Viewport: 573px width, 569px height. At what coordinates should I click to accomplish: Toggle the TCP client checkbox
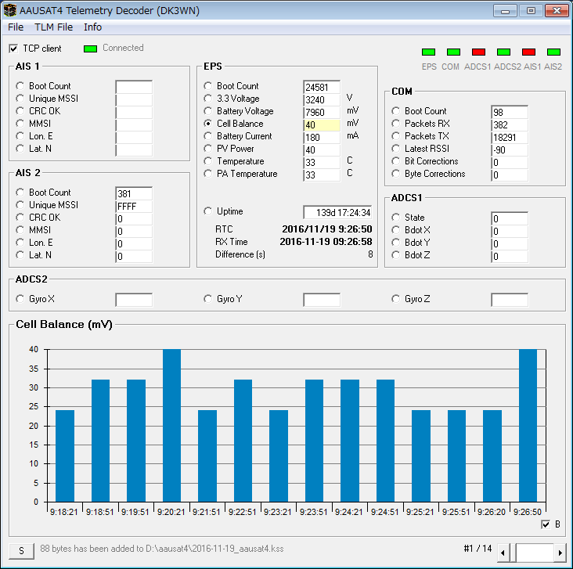(13, 49)
